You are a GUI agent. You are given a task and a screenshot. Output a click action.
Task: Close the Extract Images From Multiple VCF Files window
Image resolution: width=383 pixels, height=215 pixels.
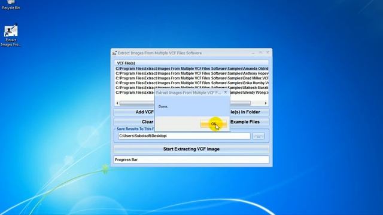point(268,53)
